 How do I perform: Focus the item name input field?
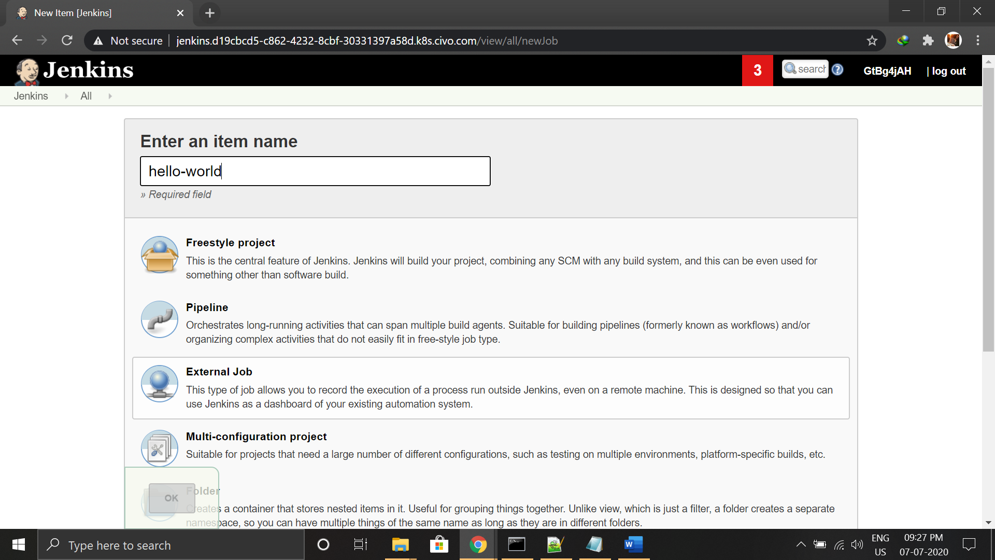(315, 171)
